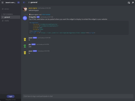Click the WidgetBot v3.9.26 version text
The width and height of the screenshot is (135, 101).
(10, 100)
